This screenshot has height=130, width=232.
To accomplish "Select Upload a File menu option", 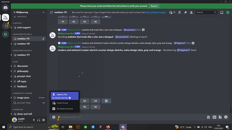I will 65,96.
